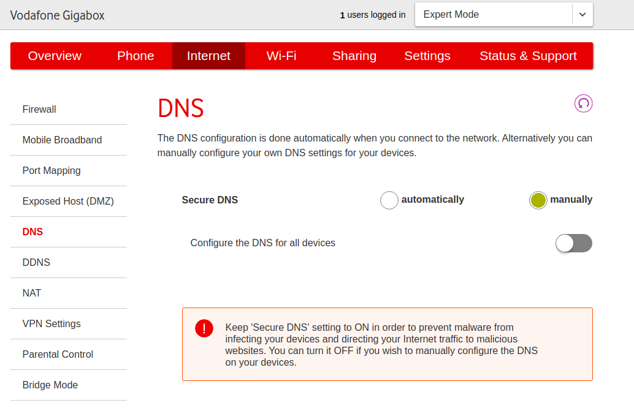Image resolution: width=634 pixels, height=419 pixels.
Task: Select Exposed Host (DMZ) in sidebar
Action: pos(69,202)
